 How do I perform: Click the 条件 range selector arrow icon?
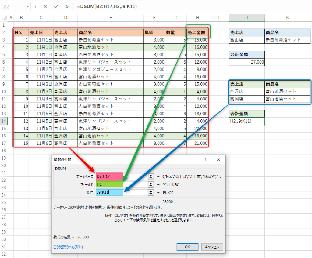point(151,192)
